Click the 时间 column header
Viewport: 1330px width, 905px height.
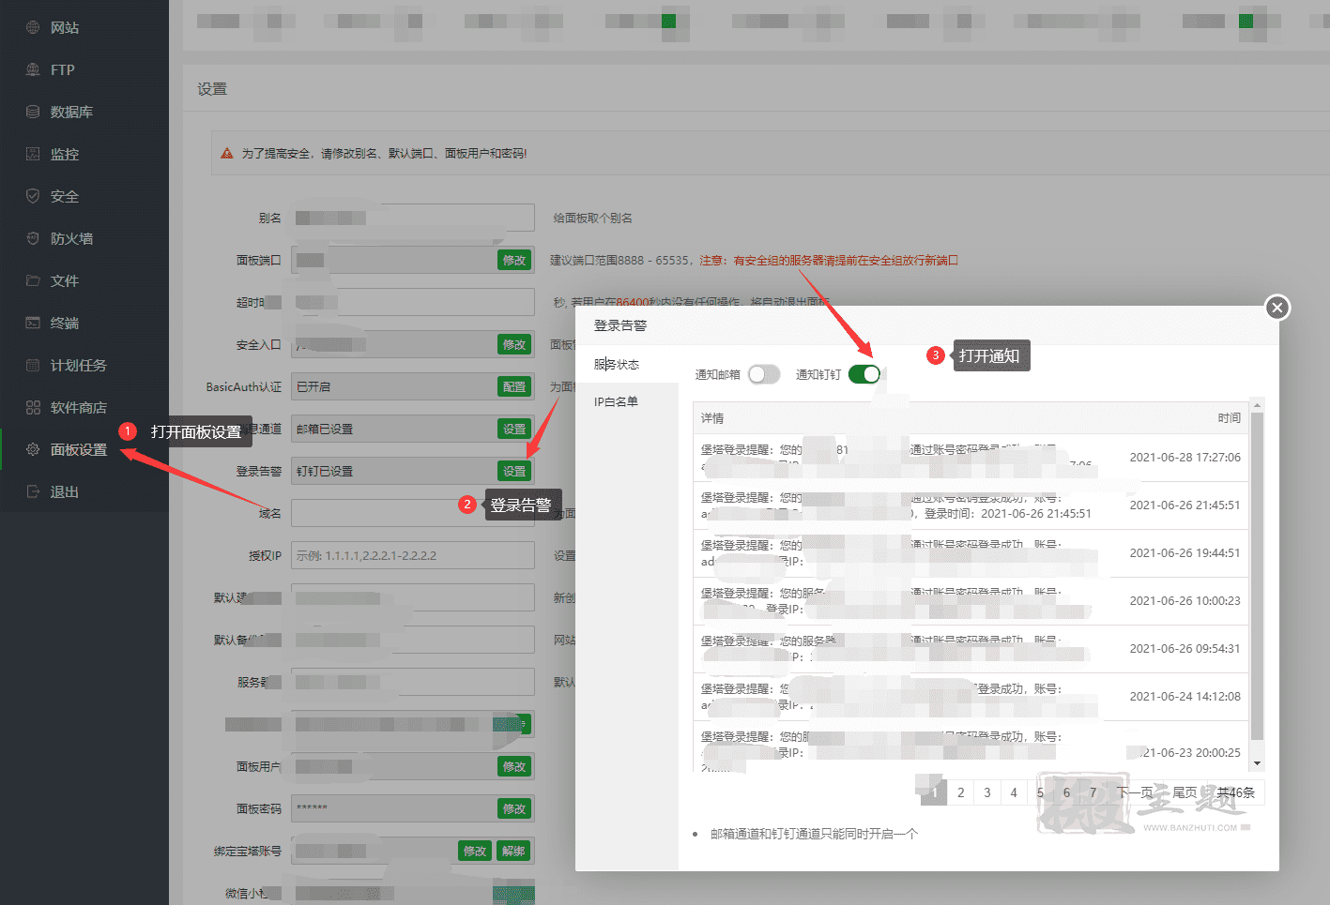pyautogui.click(x=1229, y=418)
